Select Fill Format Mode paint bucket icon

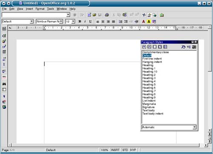point(183,47)
